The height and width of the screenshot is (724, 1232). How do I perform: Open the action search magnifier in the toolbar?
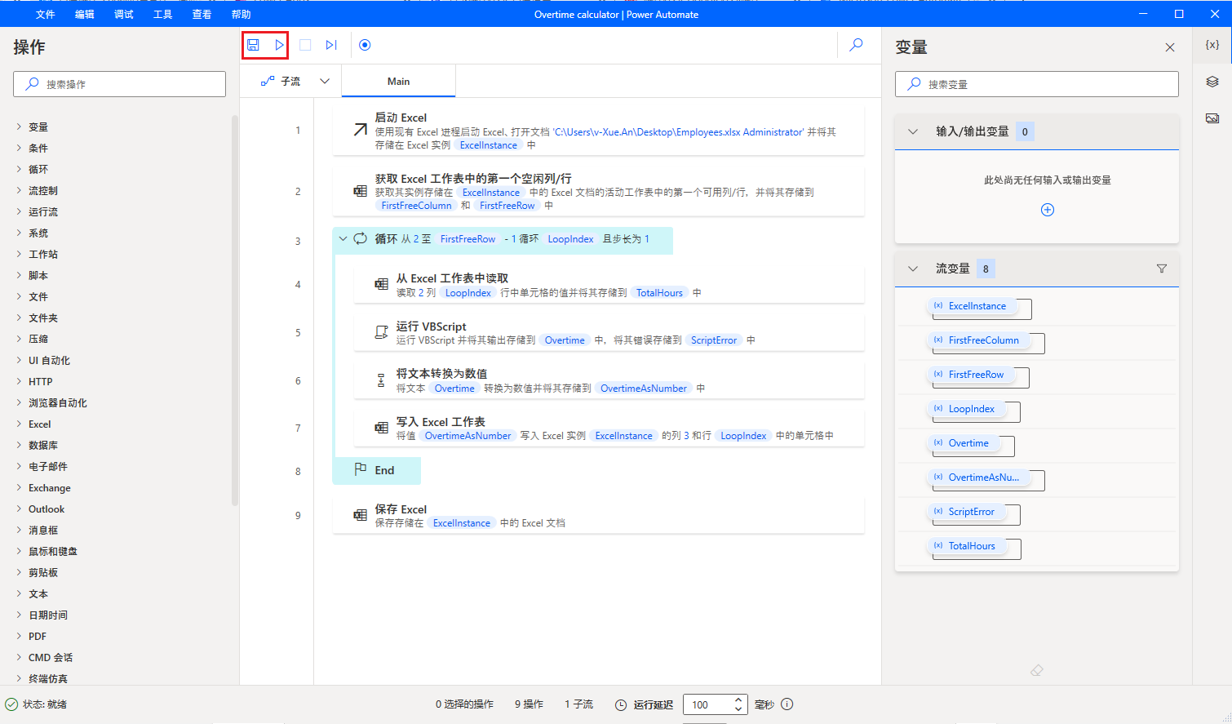(x=855, y=45)
